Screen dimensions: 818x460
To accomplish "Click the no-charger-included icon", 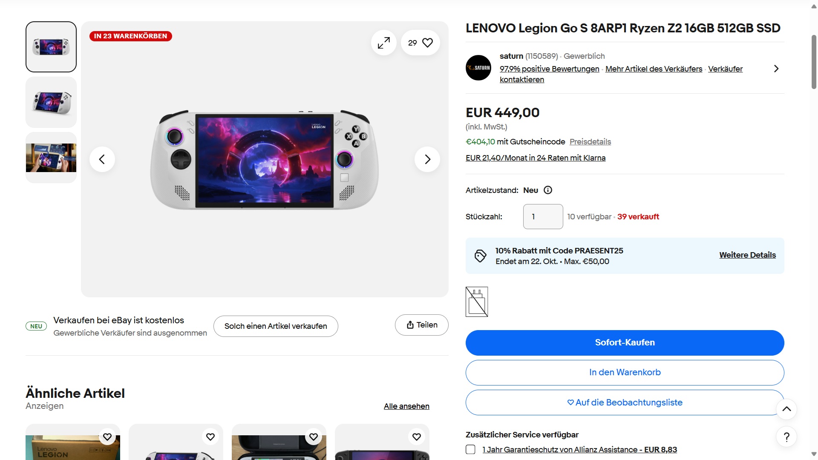I will pos(477,302).
